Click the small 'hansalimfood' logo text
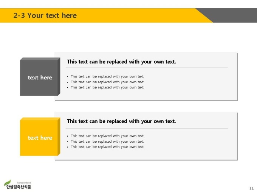257x192 pixels. pyautogui.click(x=24, y=183)
